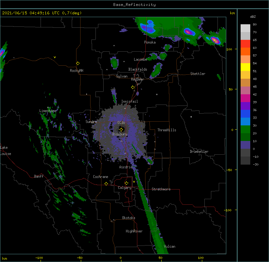This screenshot has height=262, width=269.
Task: Click the Innisfail city label
Action: coord(130,101)
